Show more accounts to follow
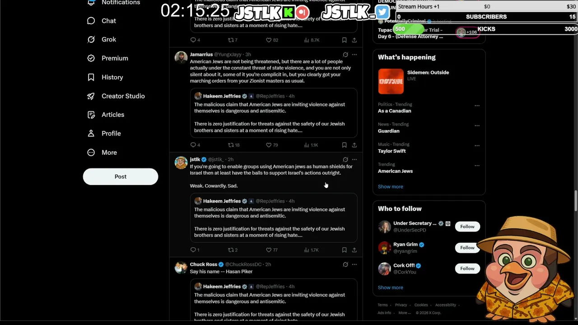 [390, 288]
